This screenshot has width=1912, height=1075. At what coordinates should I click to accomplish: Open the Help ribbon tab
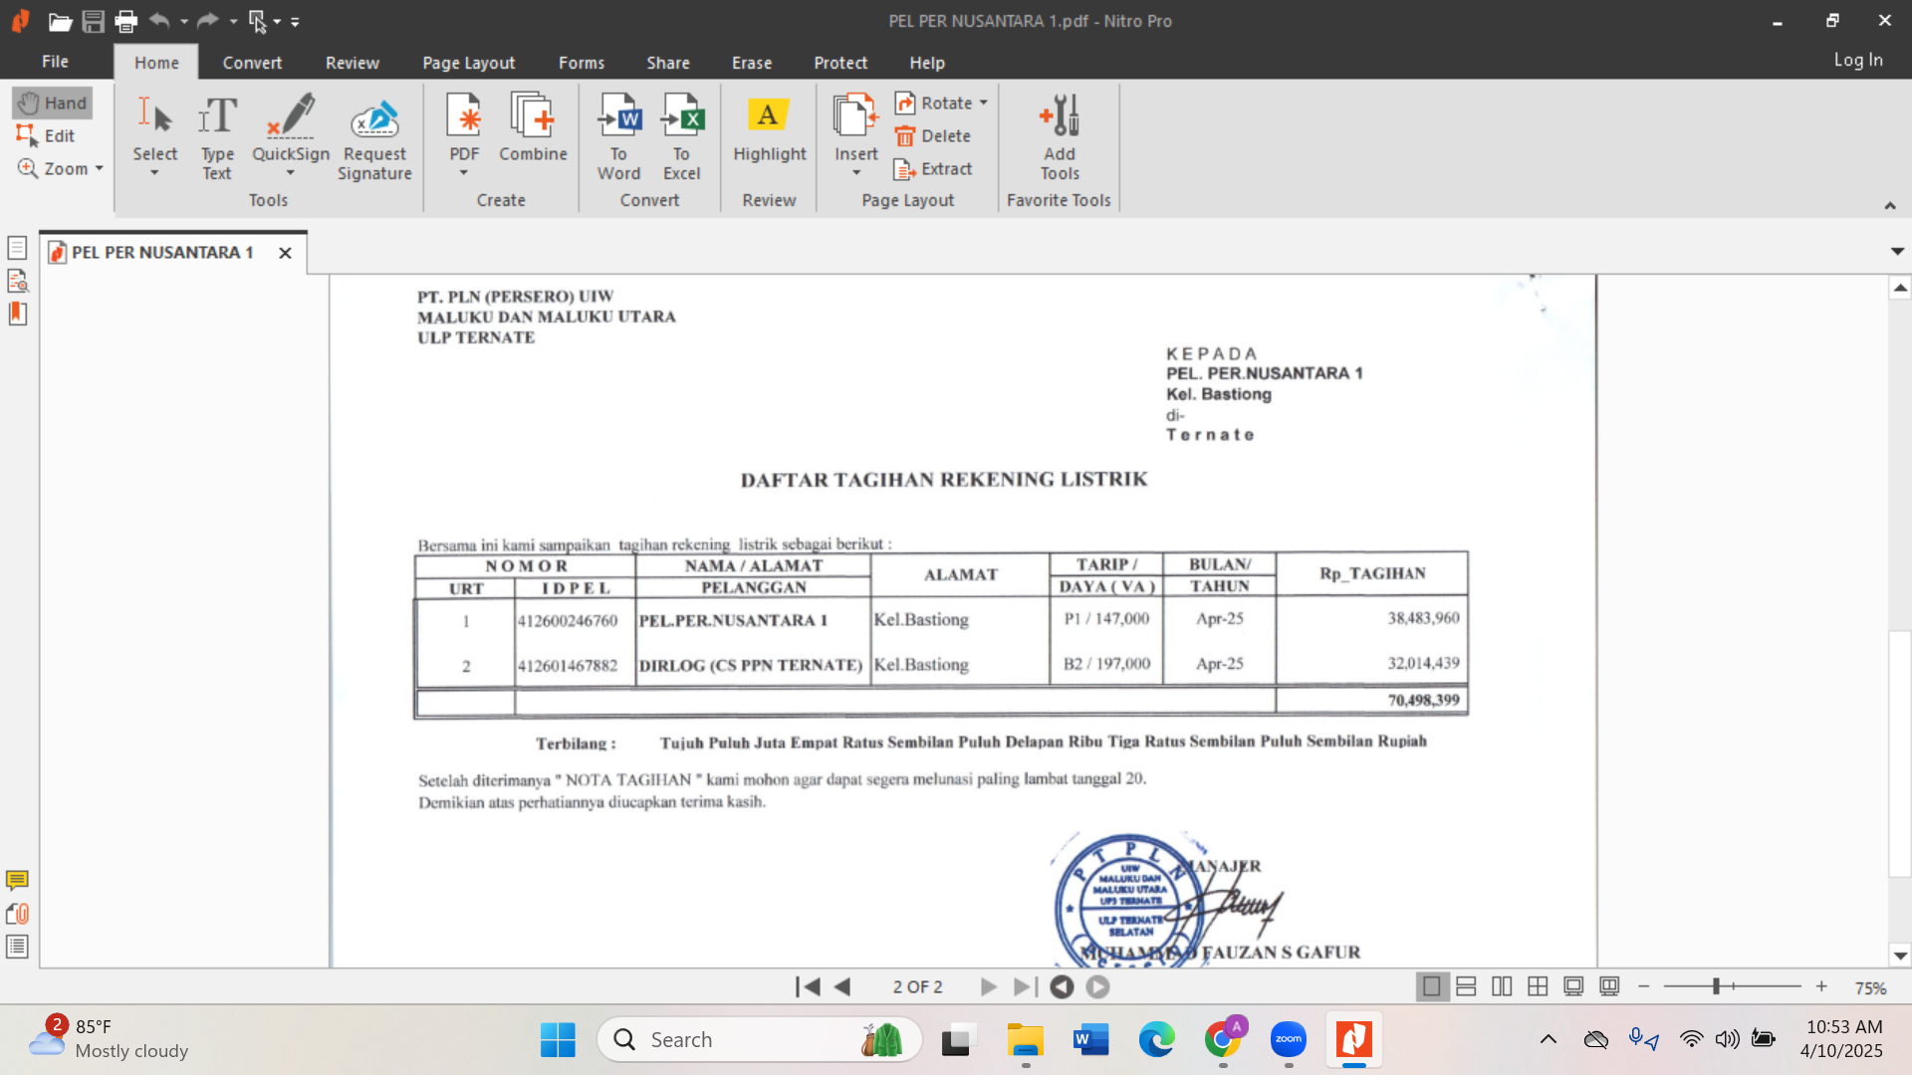click(x=927, y=62)
